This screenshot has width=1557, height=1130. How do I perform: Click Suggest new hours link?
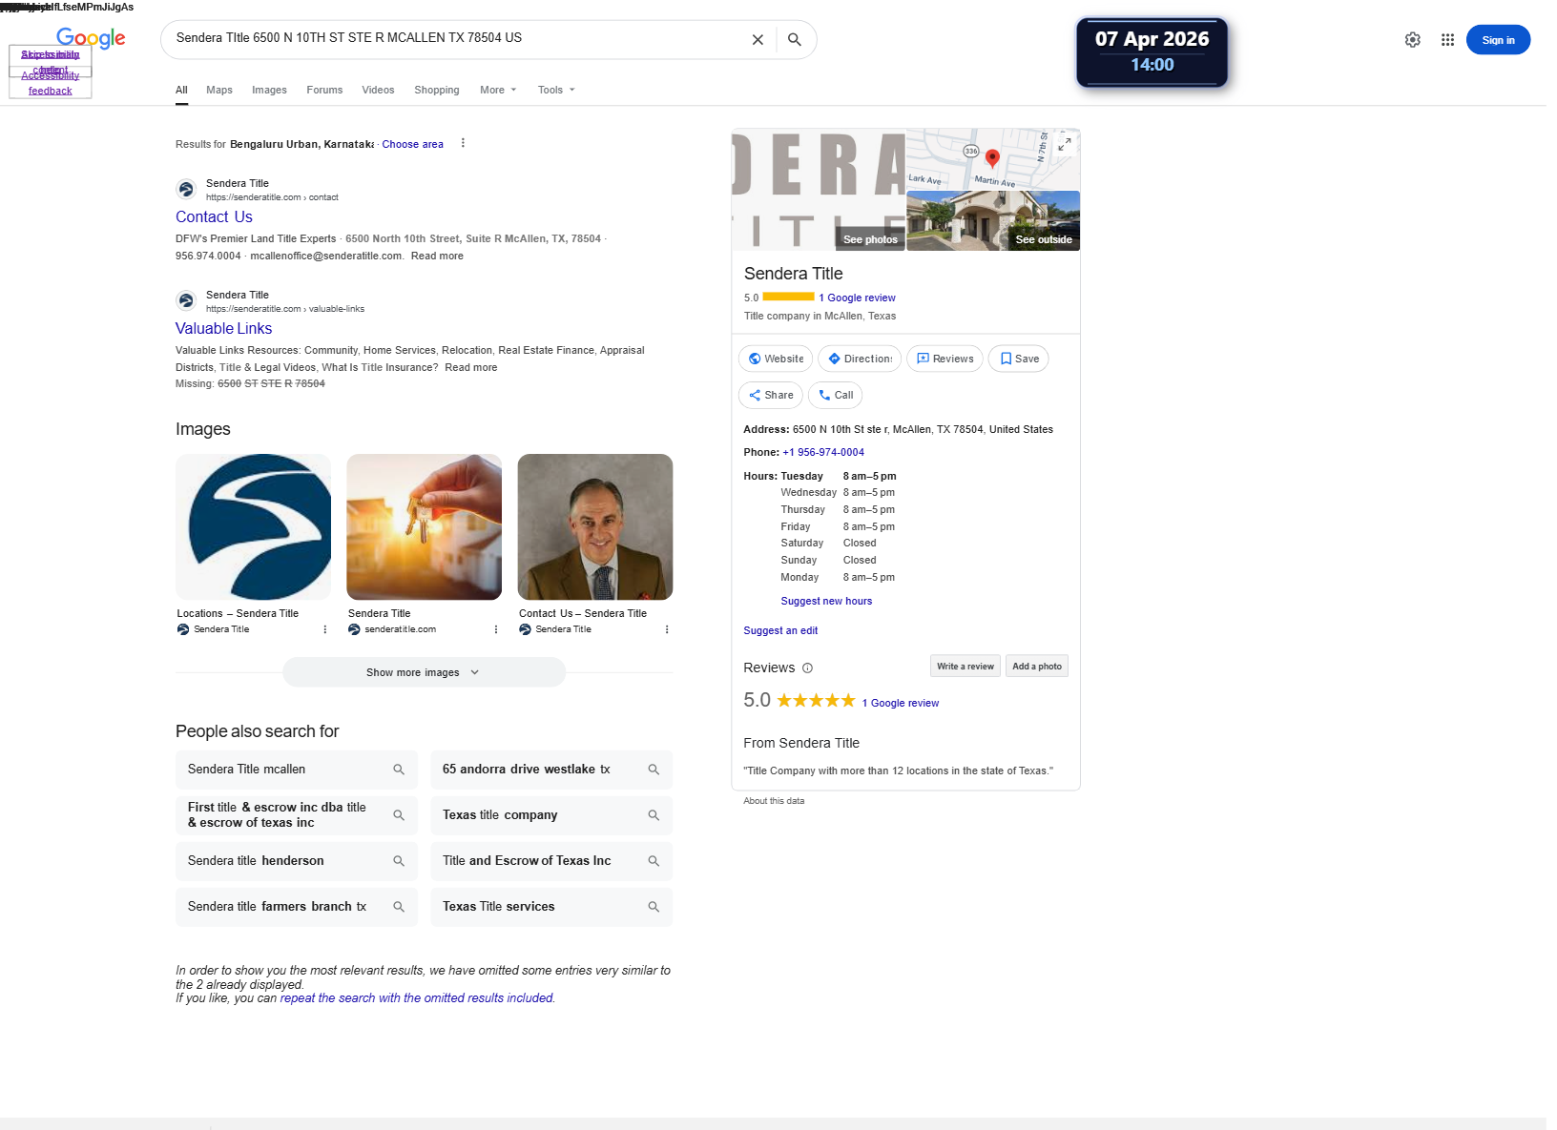coord(826,601)
